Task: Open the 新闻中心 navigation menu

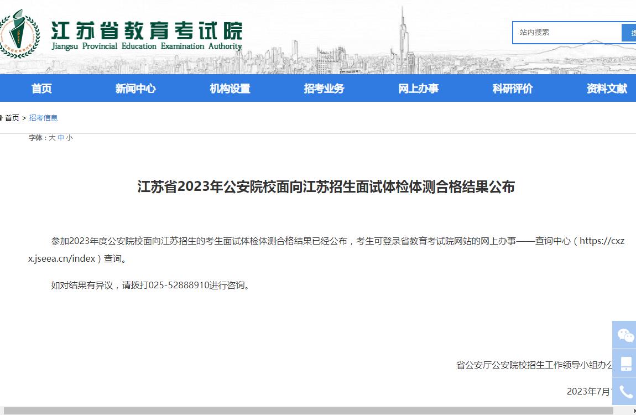Action: pos(135,89)
